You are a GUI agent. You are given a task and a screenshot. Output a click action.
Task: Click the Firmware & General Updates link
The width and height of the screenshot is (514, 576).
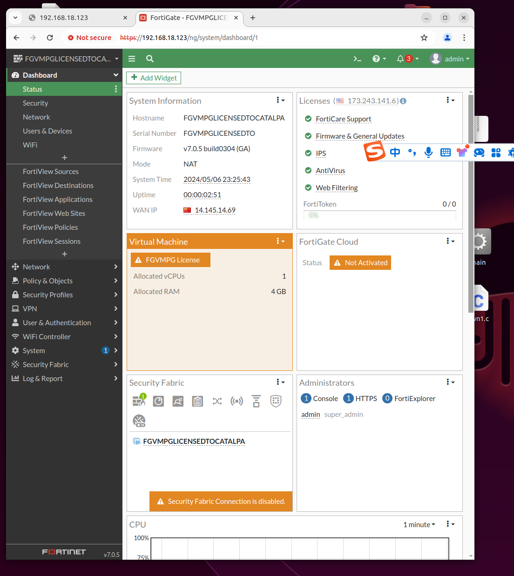point(360,136)
